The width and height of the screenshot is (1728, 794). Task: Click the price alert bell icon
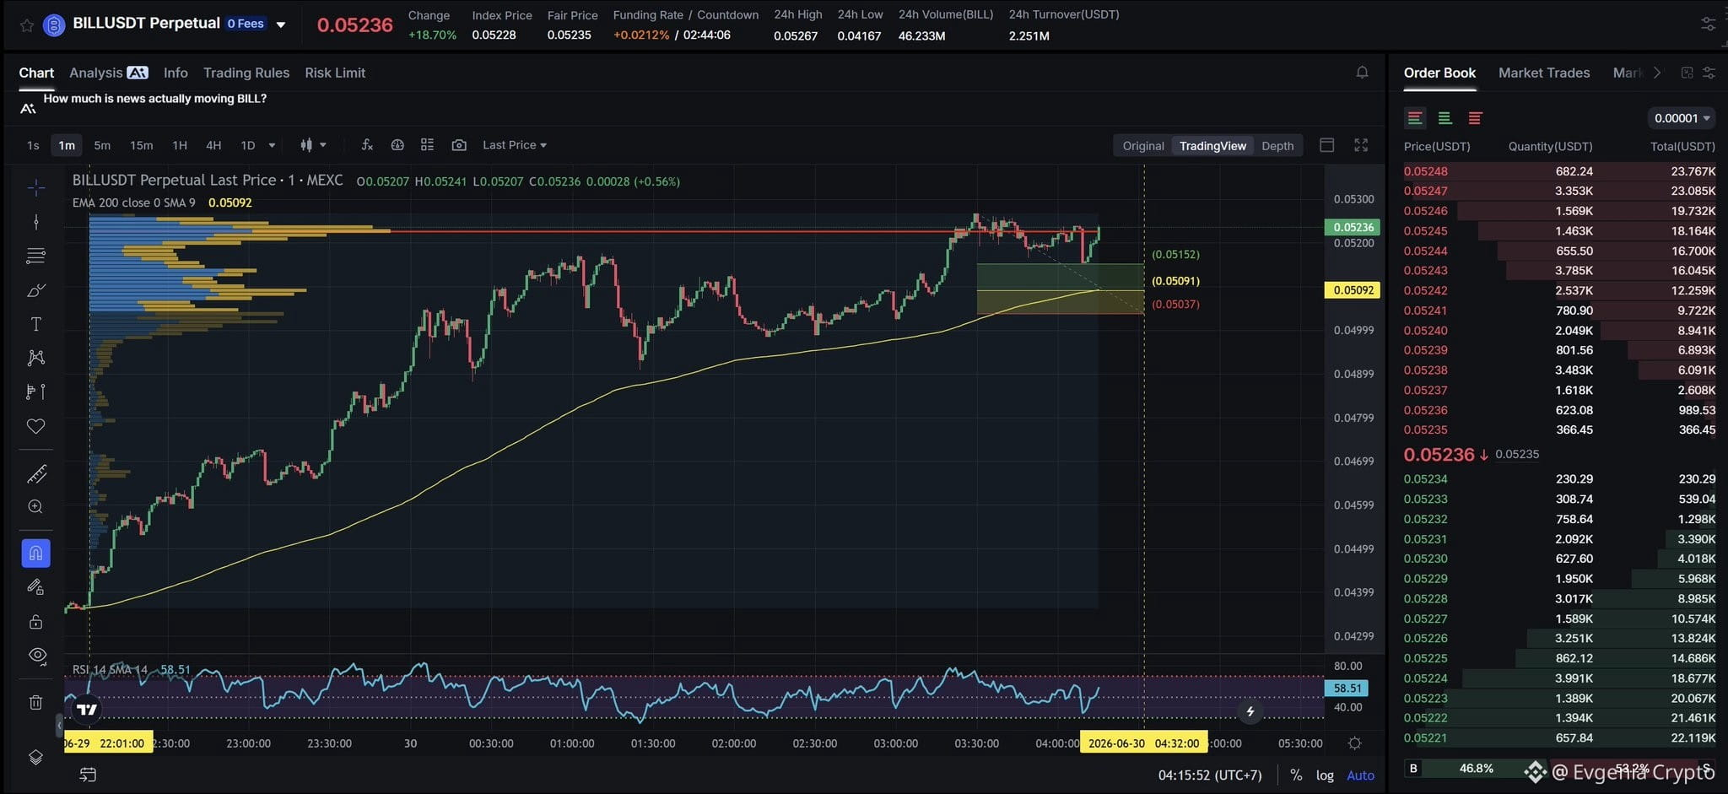pos(1362,73)
